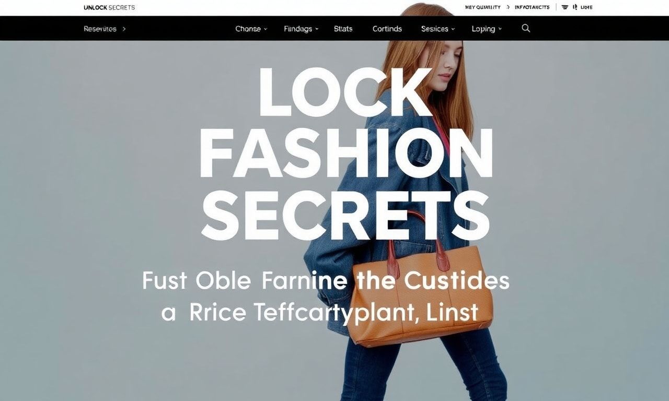The width and height of the screenshot is (669, 401).
Task: Open the first top-right utility link
Action: 482,7
